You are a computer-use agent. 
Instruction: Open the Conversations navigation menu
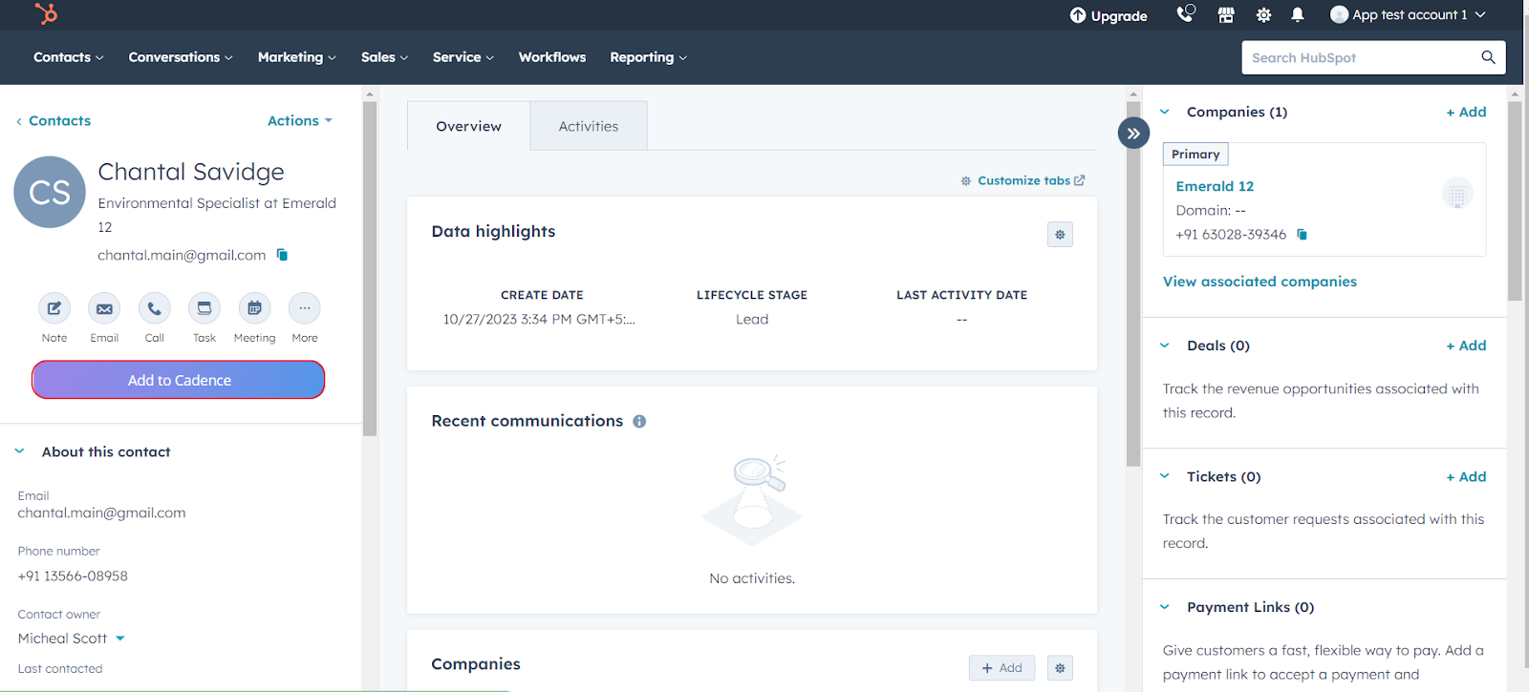(181, 57)
